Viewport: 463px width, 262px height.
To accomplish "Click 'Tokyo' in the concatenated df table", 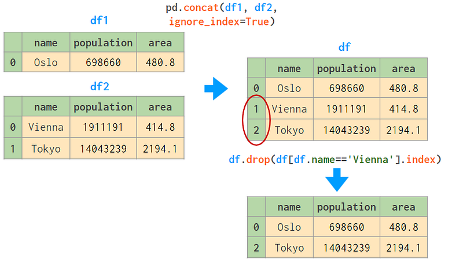I will (x=289, y=130).
